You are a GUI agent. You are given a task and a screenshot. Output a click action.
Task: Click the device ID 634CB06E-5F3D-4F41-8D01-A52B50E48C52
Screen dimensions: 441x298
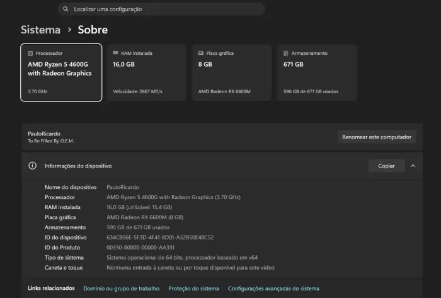tap(160, 238)
